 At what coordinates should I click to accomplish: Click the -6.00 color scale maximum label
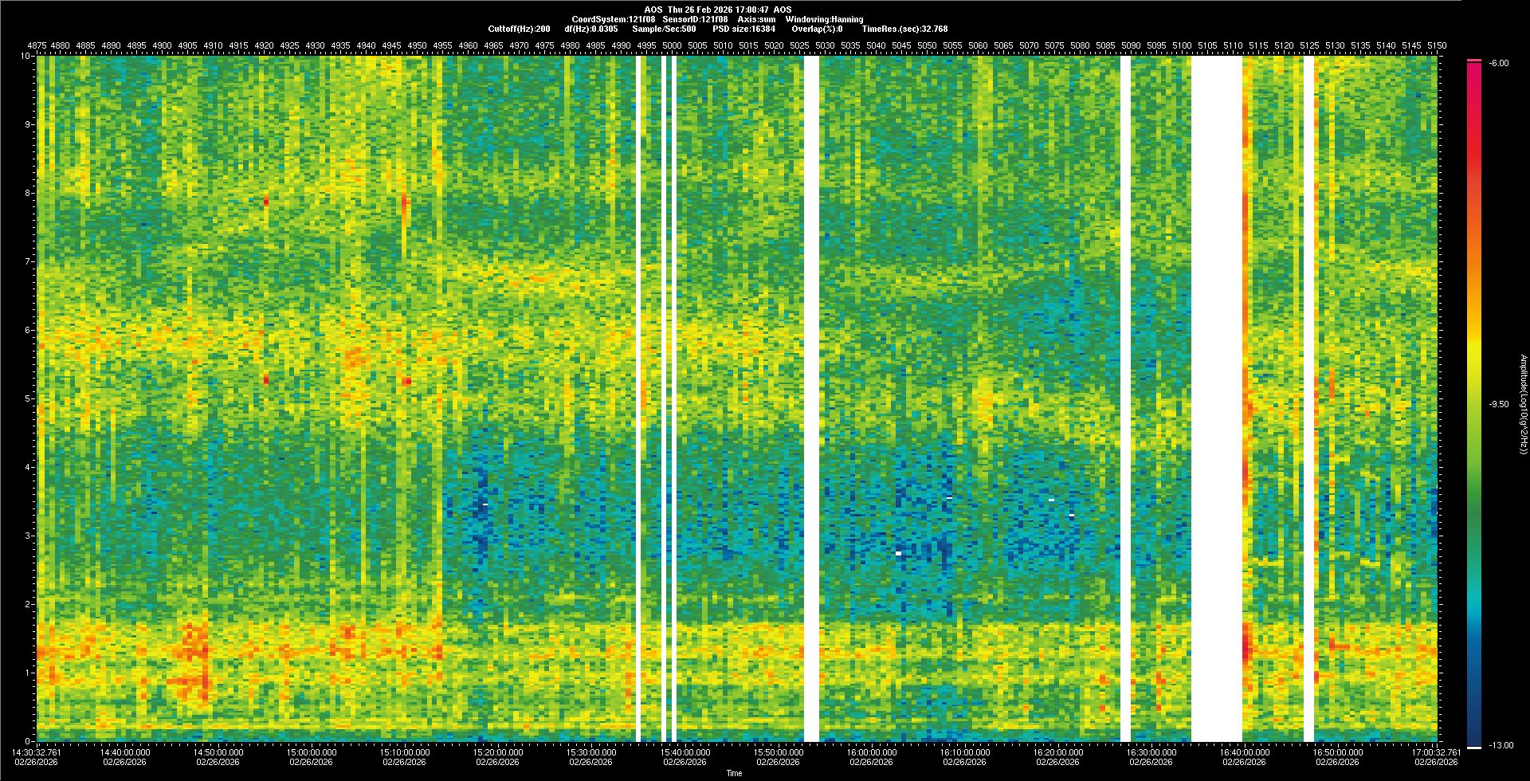(x=1497, y=63)
